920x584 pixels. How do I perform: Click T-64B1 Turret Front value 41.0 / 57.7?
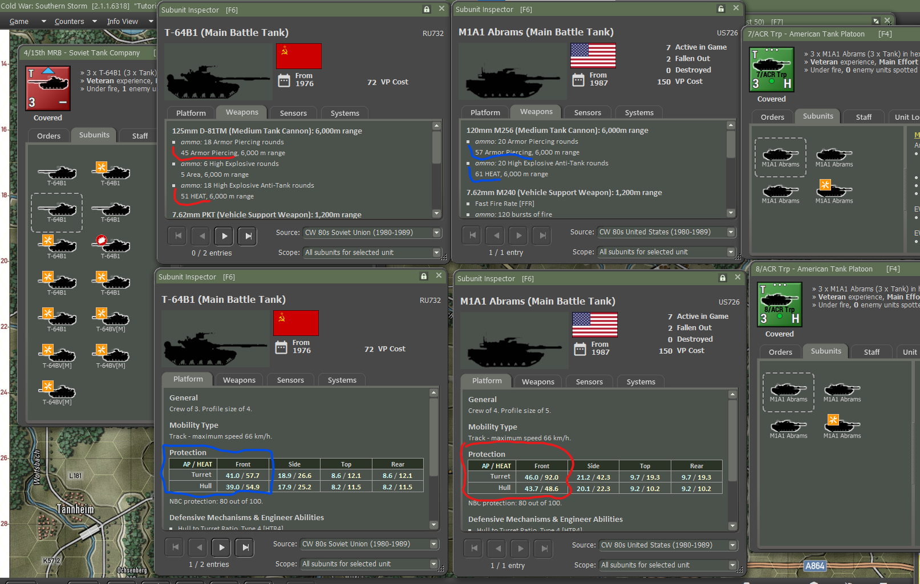pyautogui.click(x=242, y=475)
